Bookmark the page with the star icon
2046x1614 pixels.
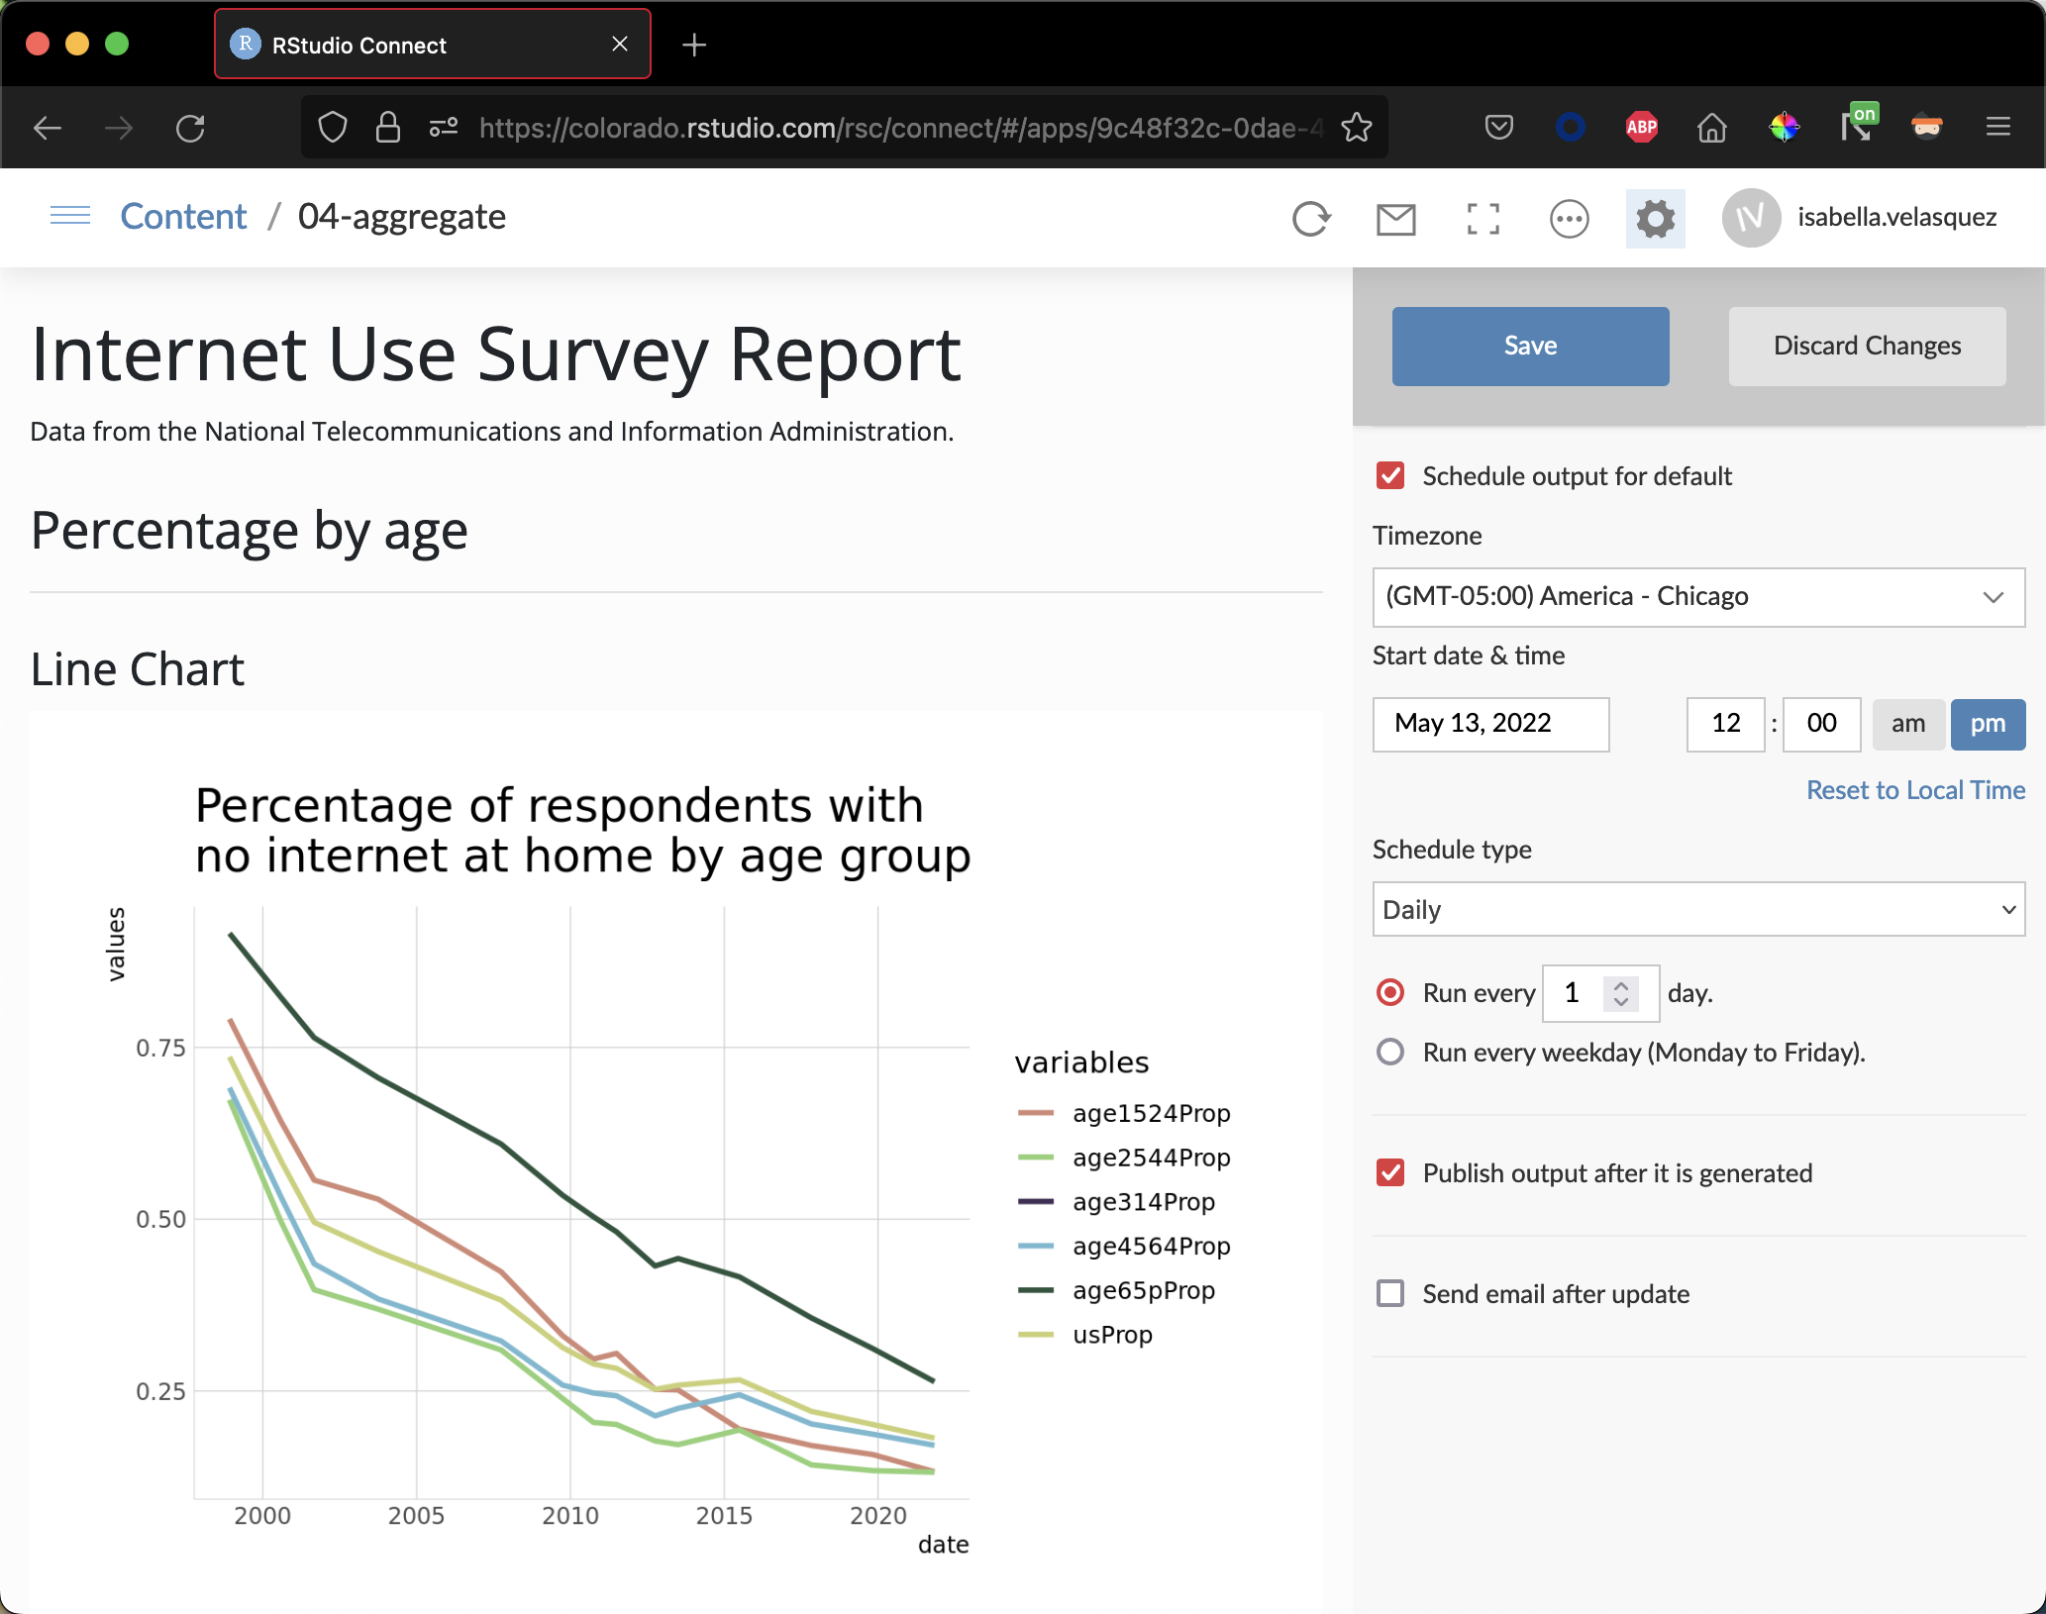1356,128
